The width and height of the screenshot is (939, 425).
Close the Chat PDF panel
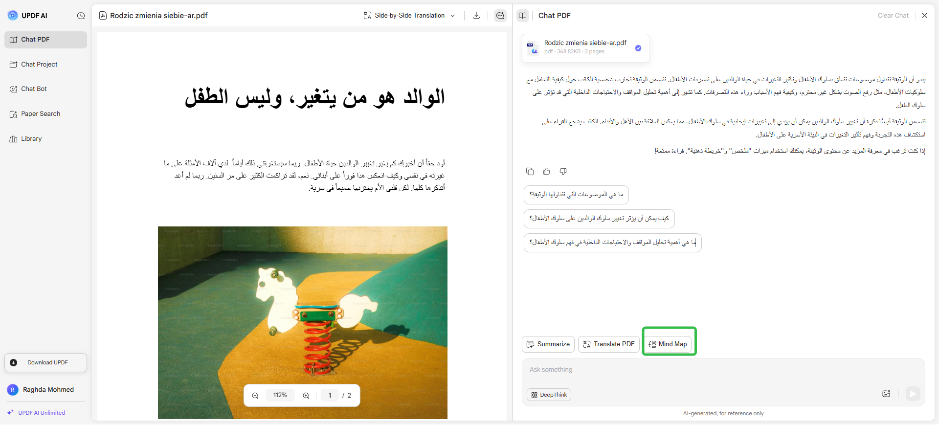pos(924,16)
